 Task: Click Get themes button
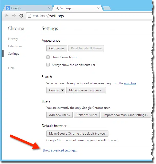[57, 48]
